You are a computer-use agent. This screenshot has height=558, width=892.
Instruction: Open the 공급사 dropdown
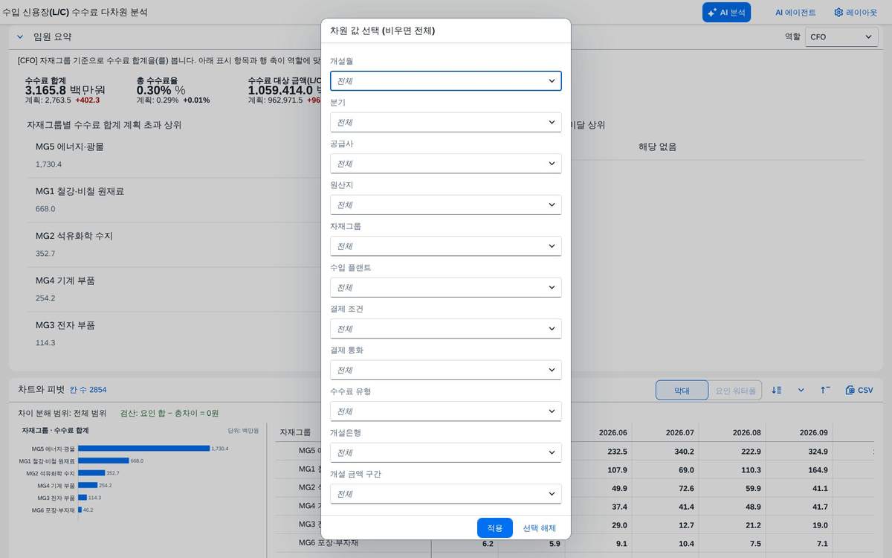tap(445, 164)
